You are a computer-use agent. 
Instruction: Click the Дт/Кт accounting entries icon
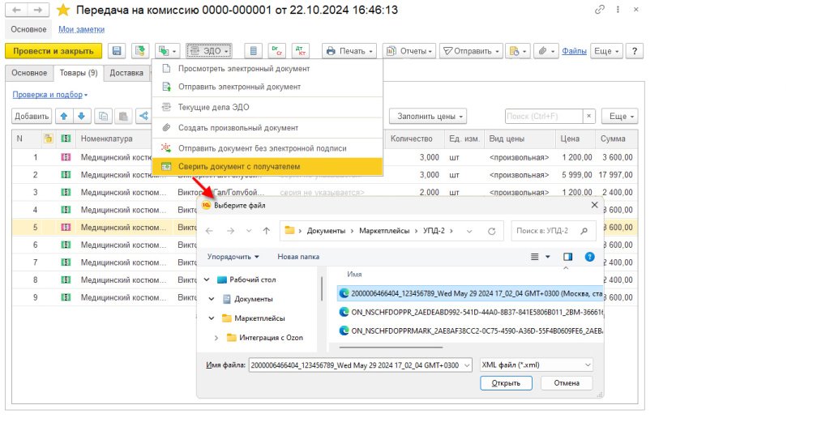click(x=301, y=51)
